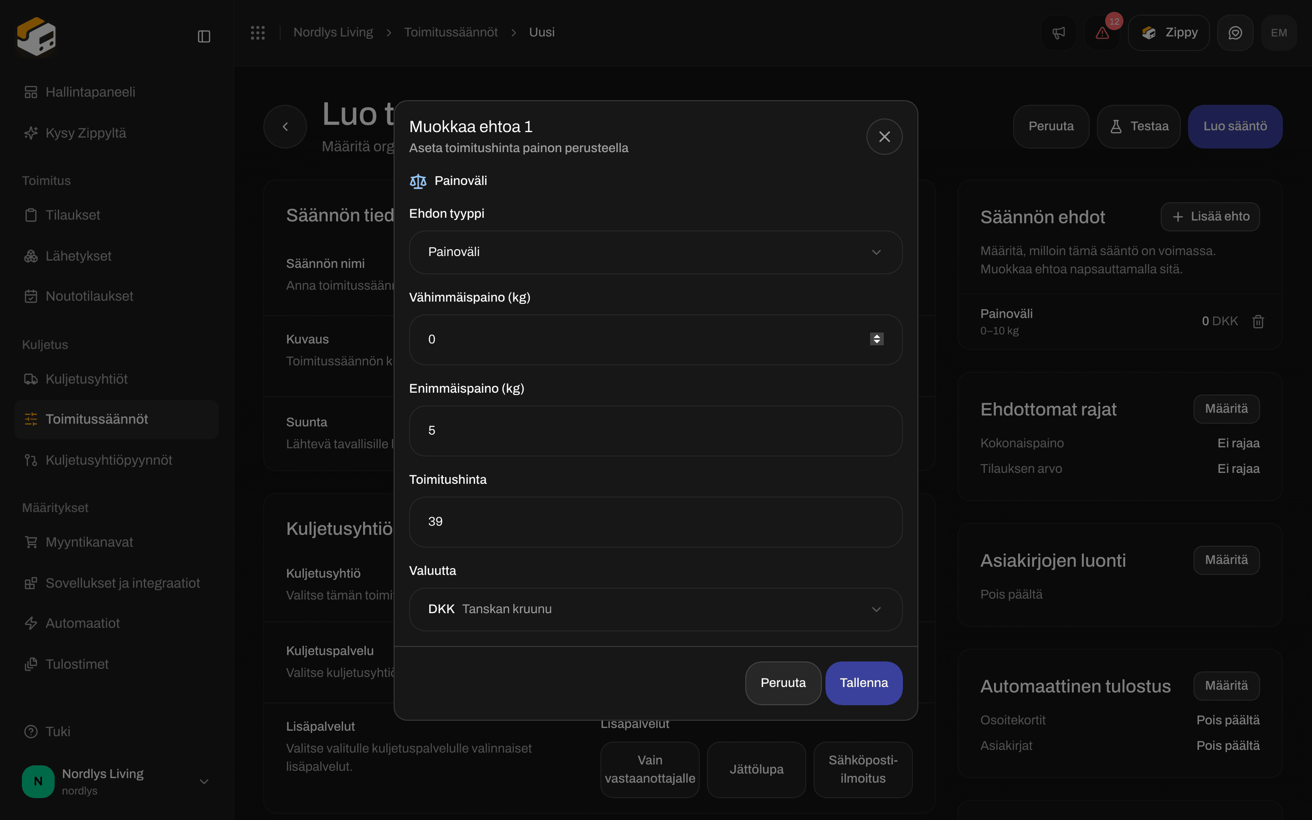1312x820 pixels.
Task: Click Määritä for Asiakirjojen luonti
Action: (1226, 560)
